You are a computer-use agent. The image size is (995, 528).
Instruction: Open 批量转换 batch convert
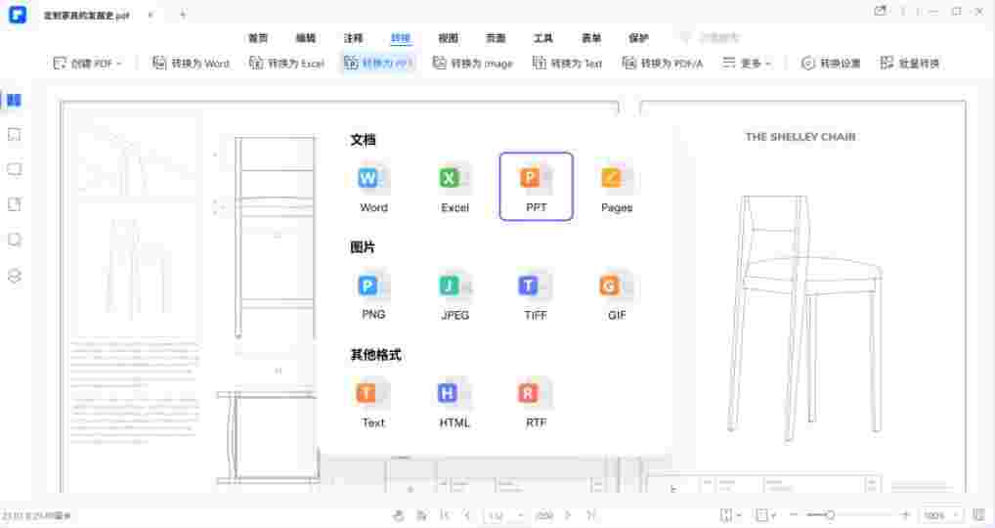click(910, 63)
